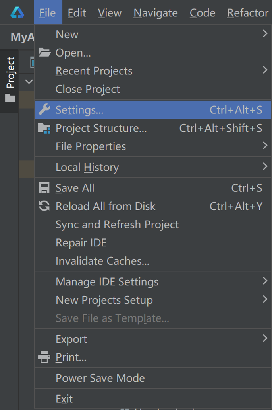The height and width of the screenshot is (410, 272).
Task: Expand the Local History submenu
Action: pos(265,167)
